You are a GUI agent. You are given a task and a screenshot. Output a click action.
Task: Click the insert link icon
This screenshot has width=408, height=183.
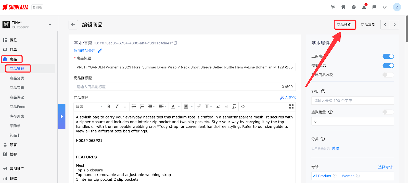pos(199,106)
